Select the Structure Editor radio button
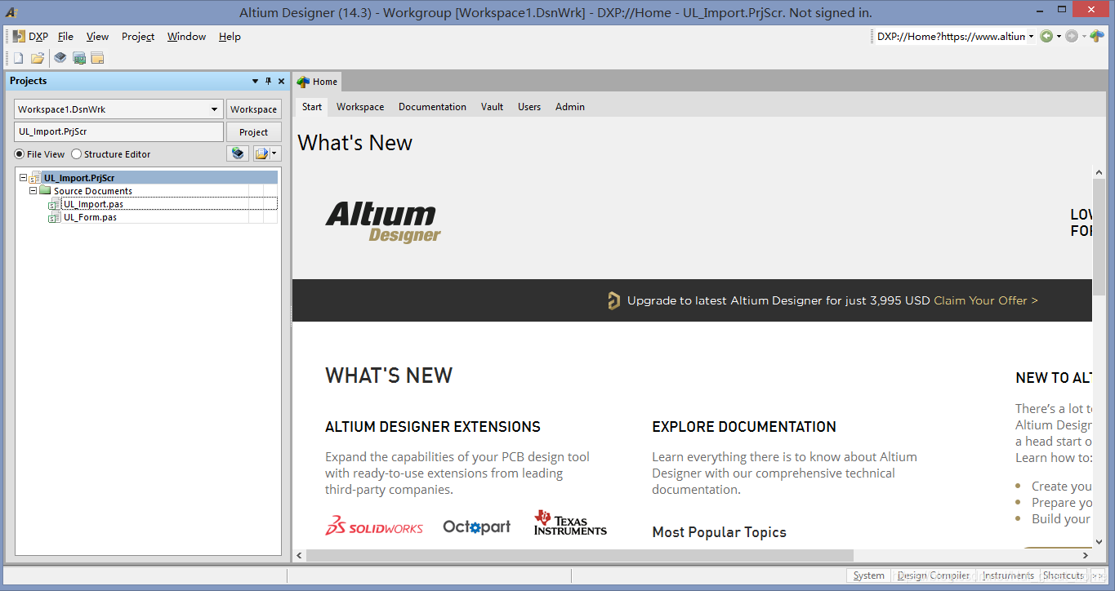The height and width of the screenshot is (591, 1115). point(76,153)
